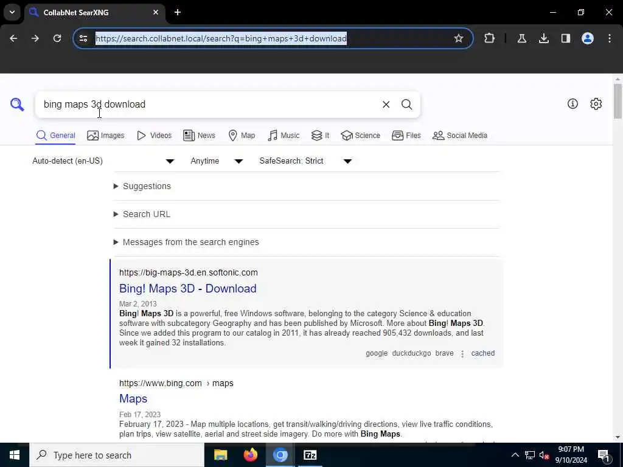Toggle the browser side panel
Viewport: 623px width, 467px height.
point(565,38)
